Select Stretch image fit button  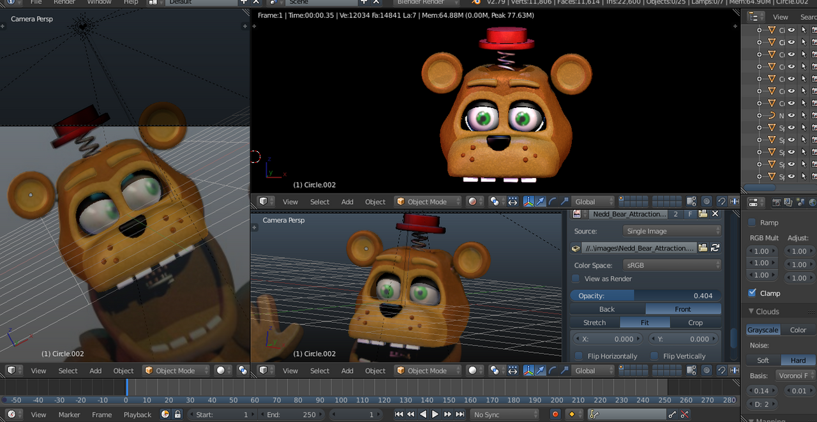[594, 322]
